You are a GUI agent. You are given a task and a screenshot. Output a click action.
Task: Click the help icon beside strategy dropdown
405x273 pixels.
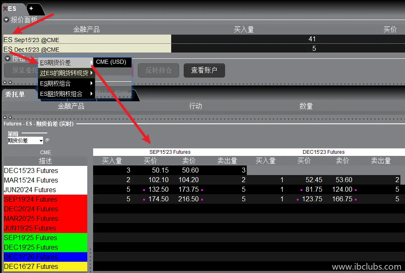coord(47,141)
